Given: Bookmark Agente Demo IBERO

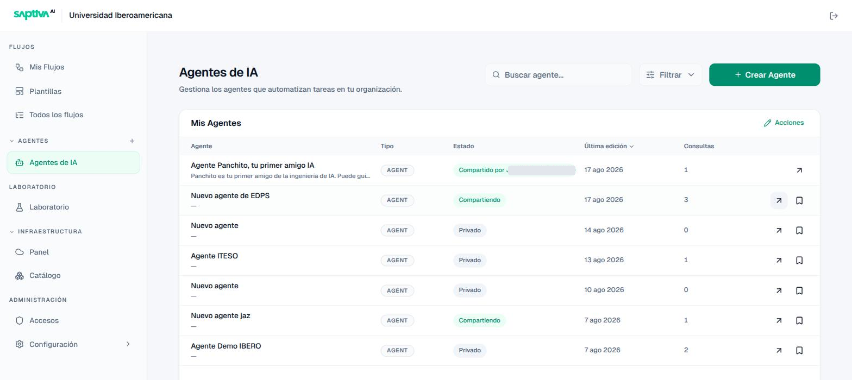Looking at the screenshot, I should click(x=799, y=351).
